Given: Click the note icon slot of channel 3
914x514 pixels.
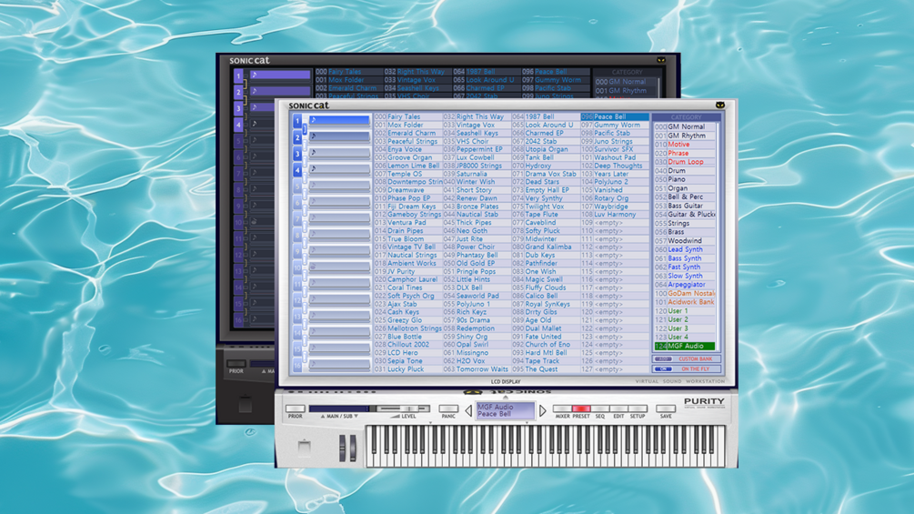Looking at the screenshot, I should 339,153.
